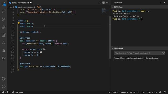Open the Manage settings gear
The height and width of the screenshot is (94, 168).
point(4,86)
